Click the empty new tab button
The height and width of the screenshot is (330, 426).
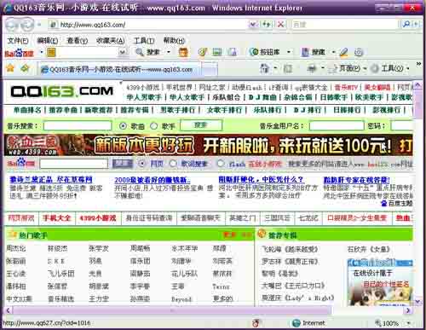210,69
